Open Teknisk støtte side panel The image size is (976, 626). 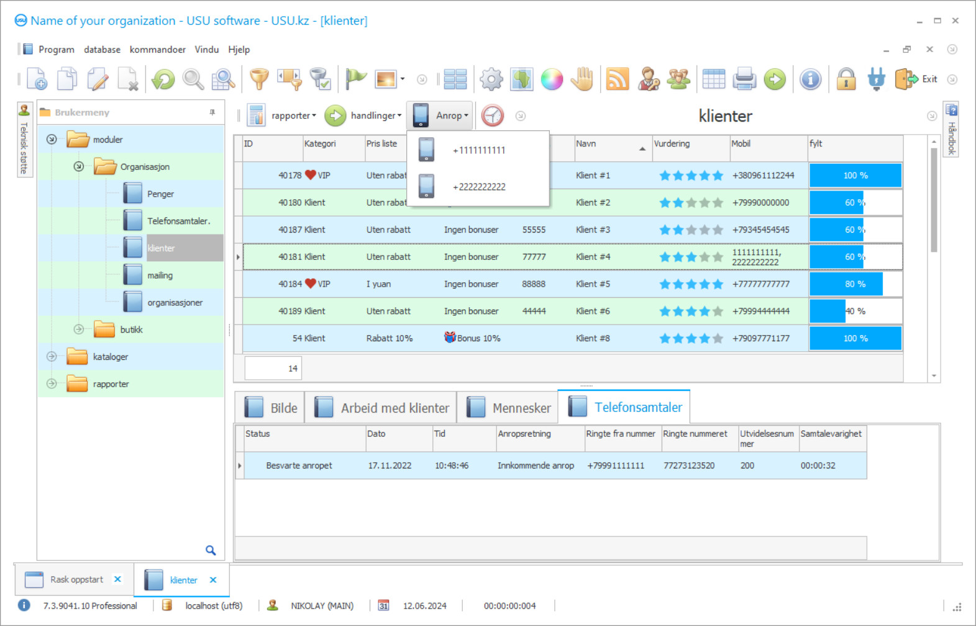point(24,140)
